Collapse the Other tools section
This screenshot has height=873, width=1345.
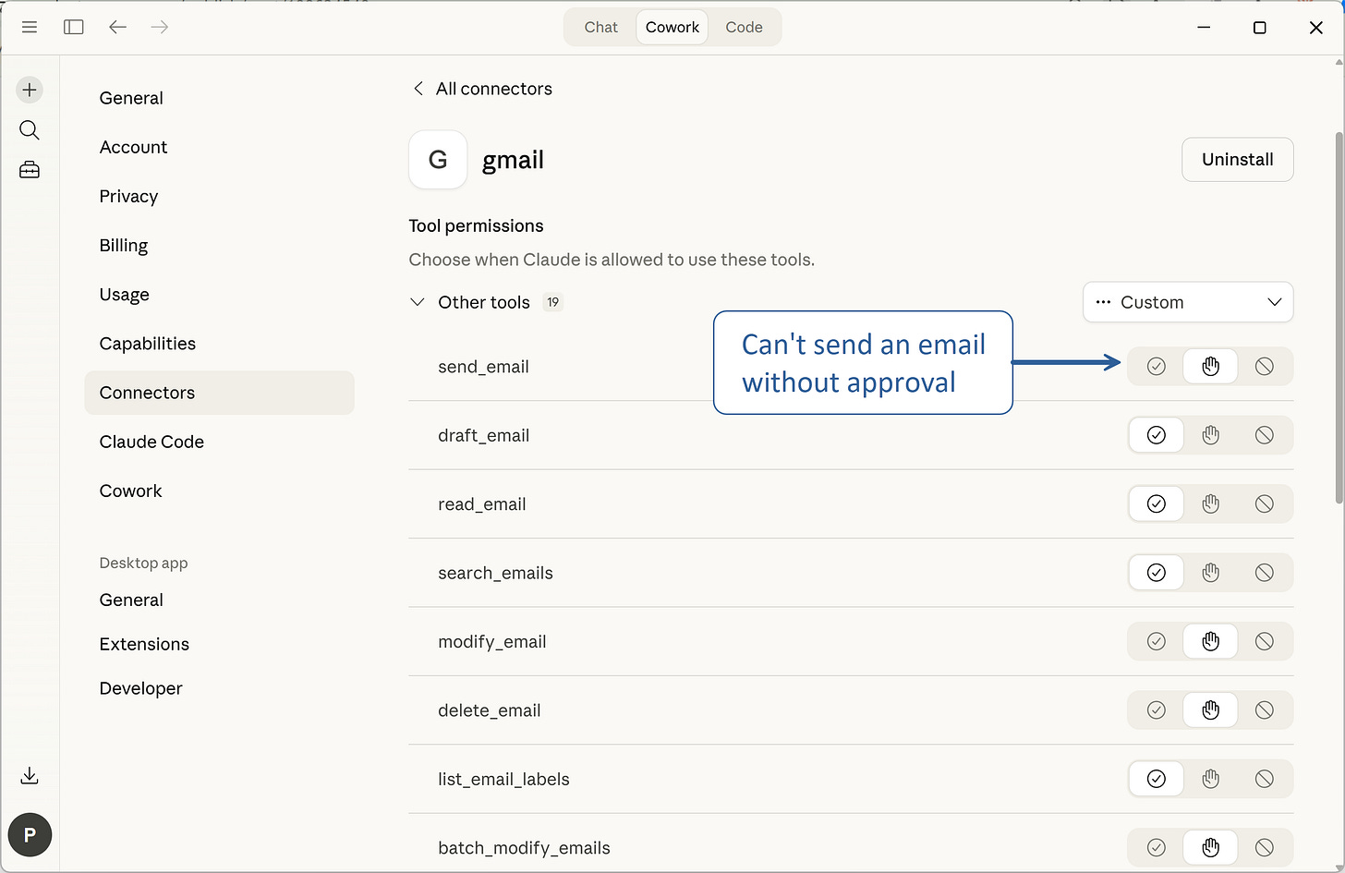[x=418, y=301]
